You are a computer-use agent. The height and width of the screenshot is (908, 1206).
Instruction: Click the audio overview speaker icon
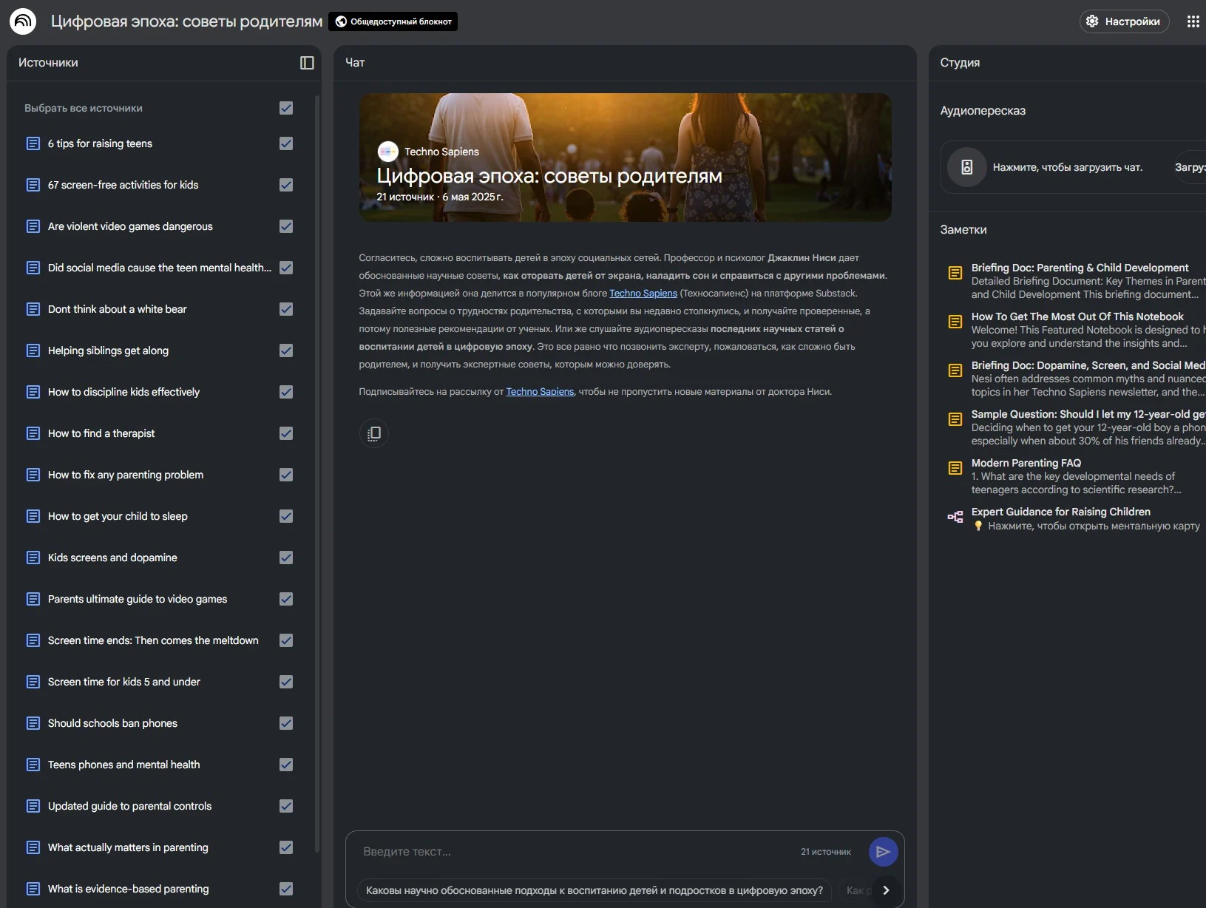tap(966, 167)
